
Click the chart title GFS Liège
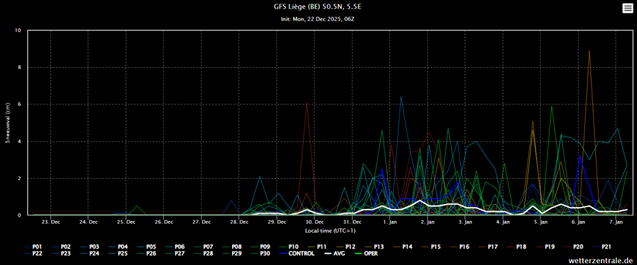318,7
